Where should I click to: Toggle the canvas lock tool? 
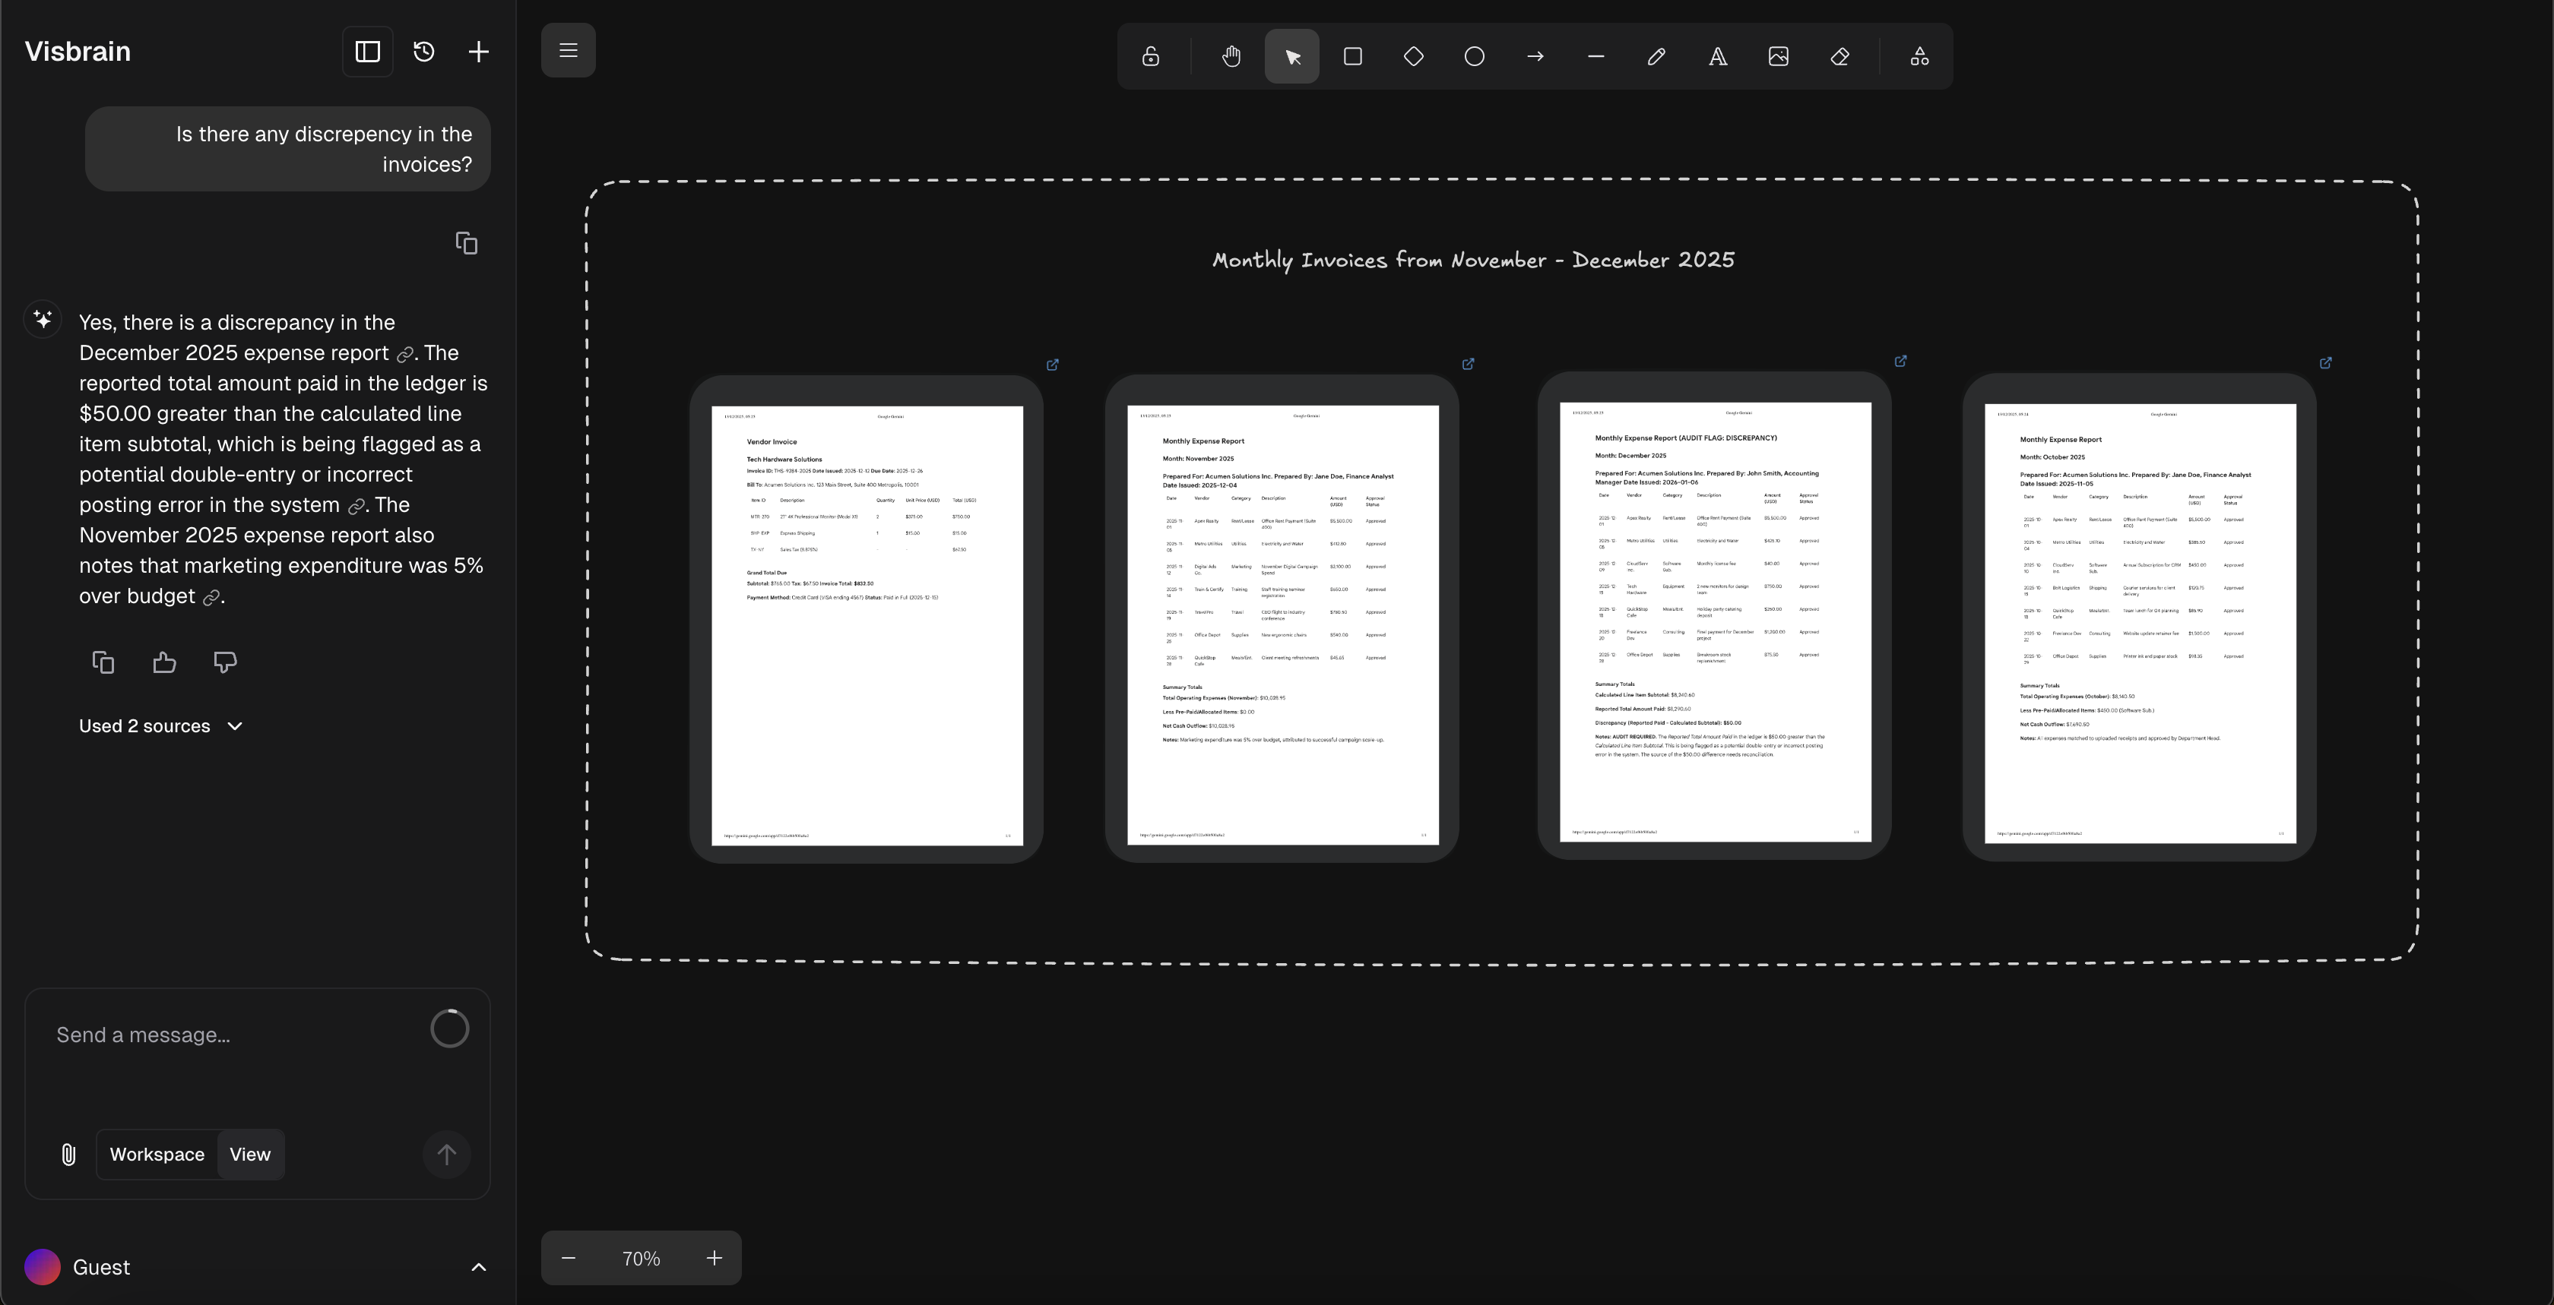click(1150, 56)
